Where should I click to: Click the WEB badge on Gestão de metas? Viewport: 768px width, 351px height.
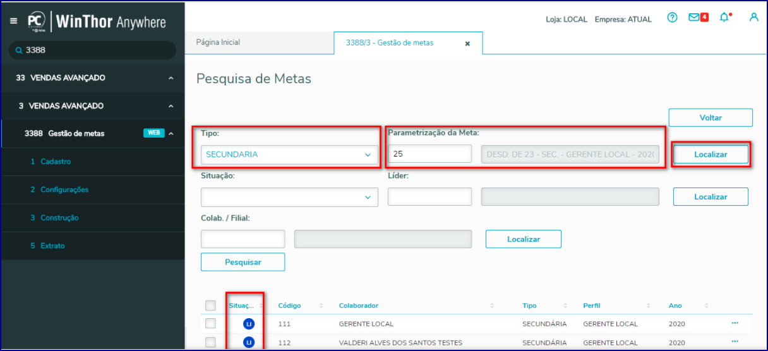point(153,133)
